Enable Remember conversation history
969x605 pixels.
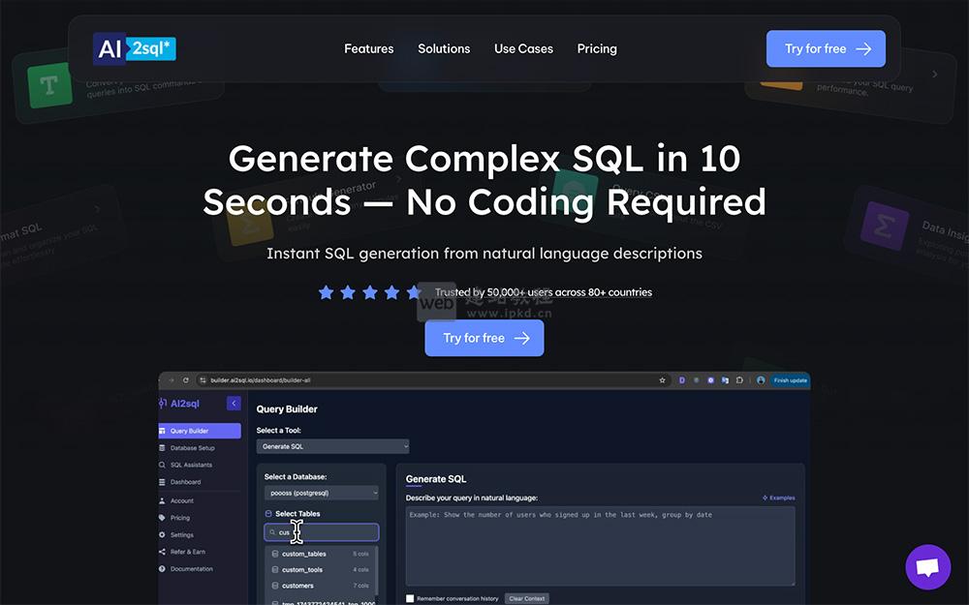click(408, 598)
